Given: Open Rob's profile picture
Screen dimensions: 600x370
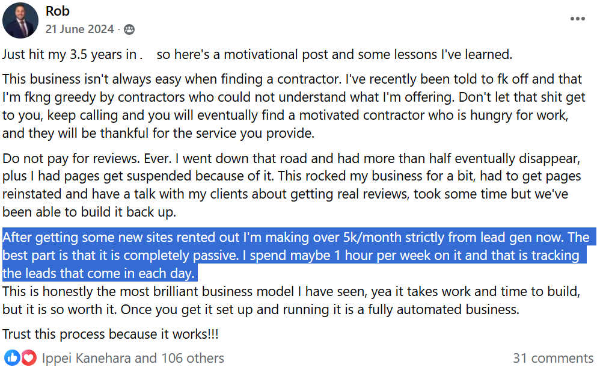Looking at the screenshot, I should tap(21, 20).
